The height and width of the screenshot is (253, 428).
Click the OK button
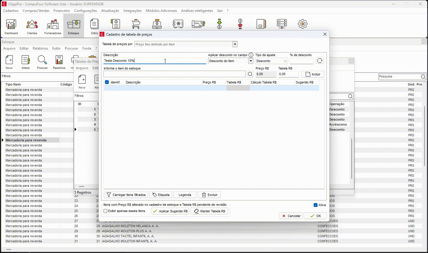[x=315, y=216]
